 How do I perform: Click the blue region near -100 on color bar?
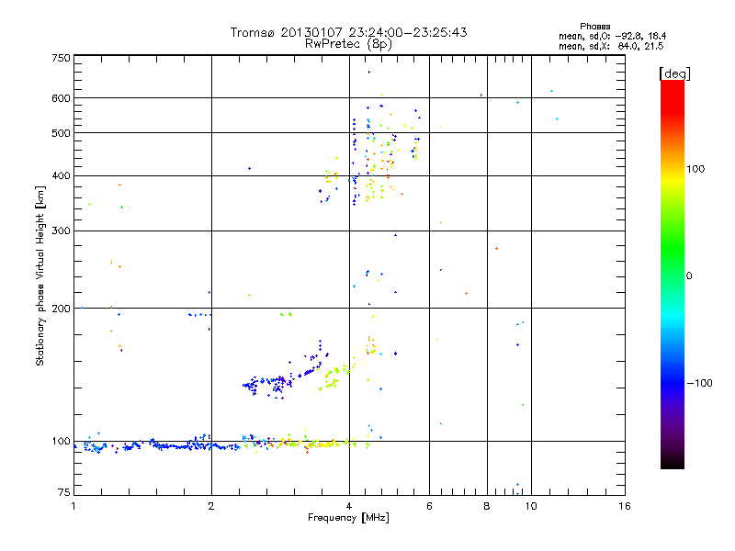pos(673,382)
